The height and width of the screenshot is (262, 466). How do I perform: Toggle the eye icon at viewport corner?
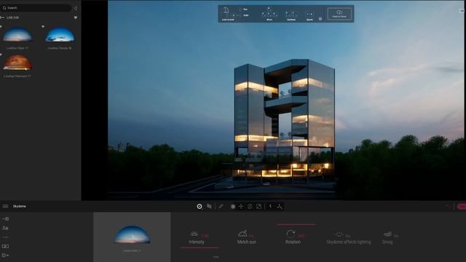(x=462, y=11)
